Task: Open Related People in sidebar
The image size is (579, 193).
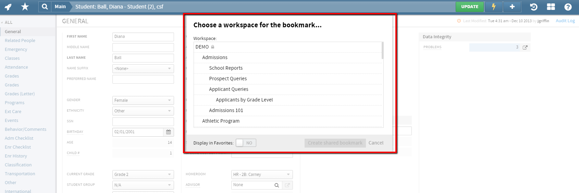Action: click(x=20, y=40)
